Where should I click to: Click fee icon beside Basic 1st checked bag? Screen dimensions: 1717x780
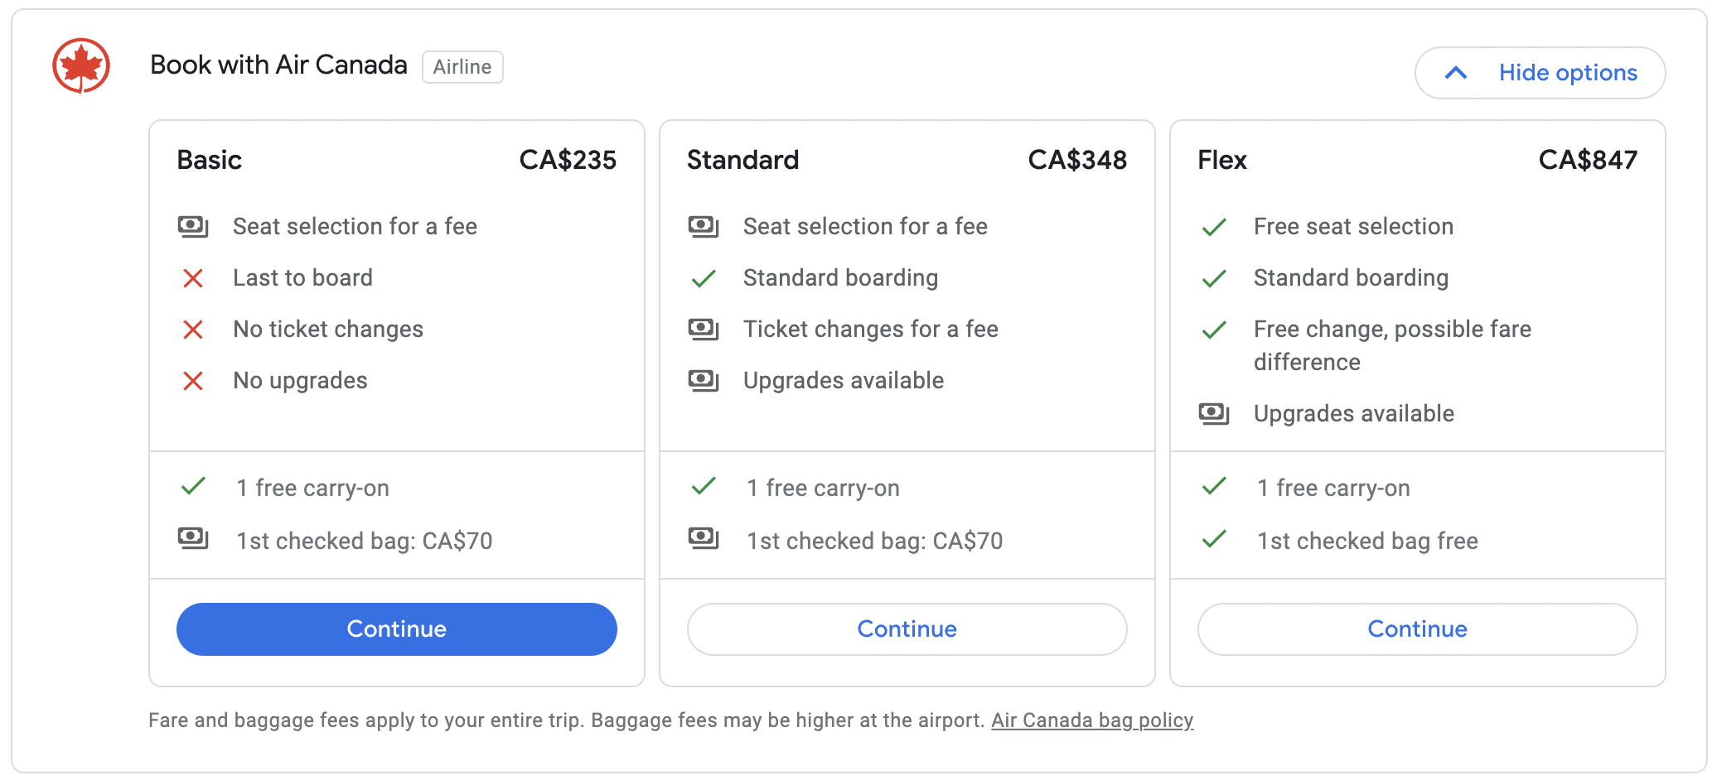pyautogui.click(x=193, y=539)
